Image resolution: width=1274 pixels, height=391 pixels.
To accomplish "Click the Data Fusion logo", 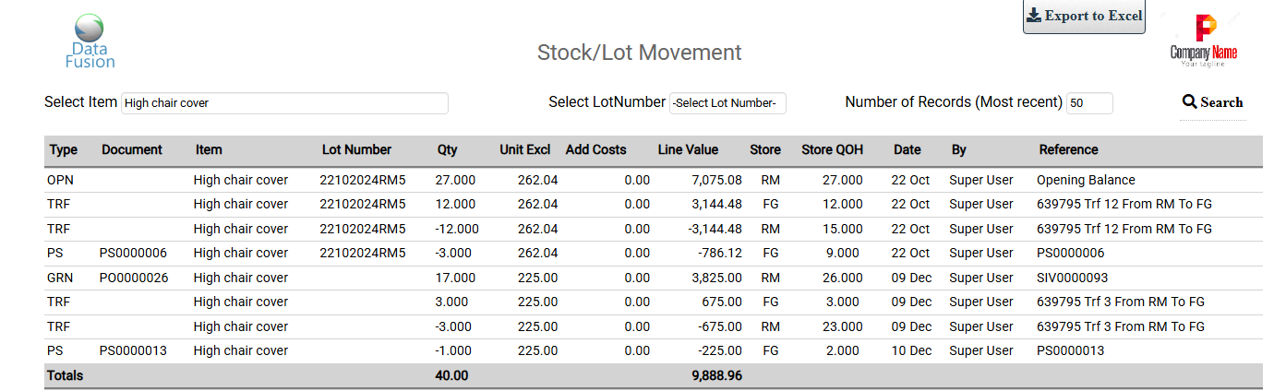I will (90, 41).
